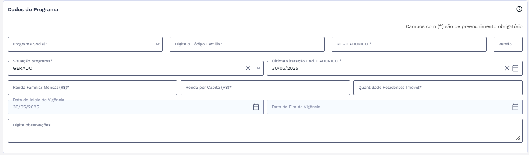The height and width of the screenshot is (155, 529).
Task: Focus the RF - CADUNICO field
Action: click(409, 44)
